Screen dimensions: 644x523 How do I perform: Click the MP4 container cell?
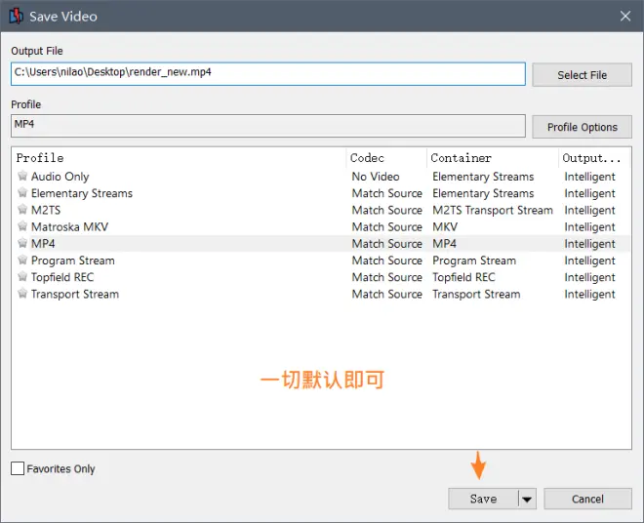point(444,244)
